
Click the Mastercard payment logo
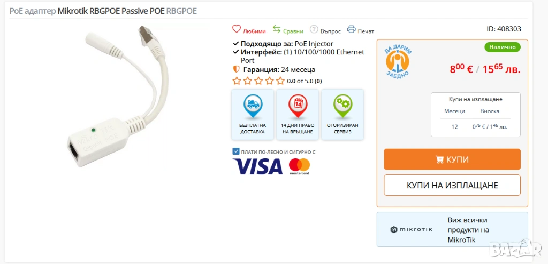point(300,166)
